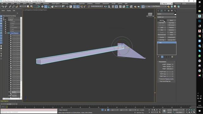Collapse the House layer in explorer
The image size is (203, 114).
point(3,20)
